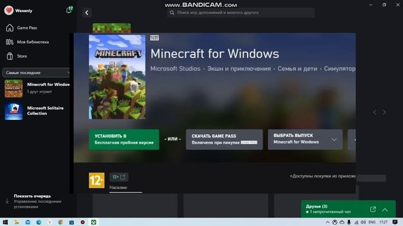Switch ENG input language indicator
Image resolution: width=403 pixels, height=226 pixels.
point(372,222)
